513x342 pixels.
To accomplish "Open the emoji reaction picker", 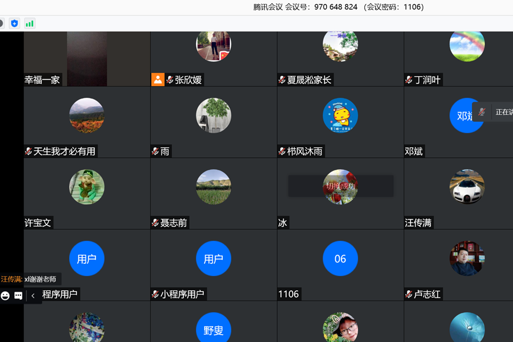I will 5,295.
